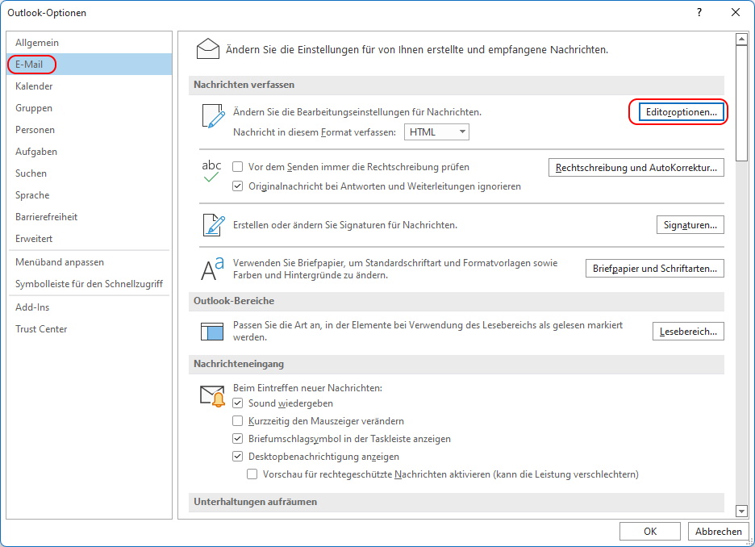Click the signature pen icon
The width and height of the screenshot is (755, 547).
(213, 225)
